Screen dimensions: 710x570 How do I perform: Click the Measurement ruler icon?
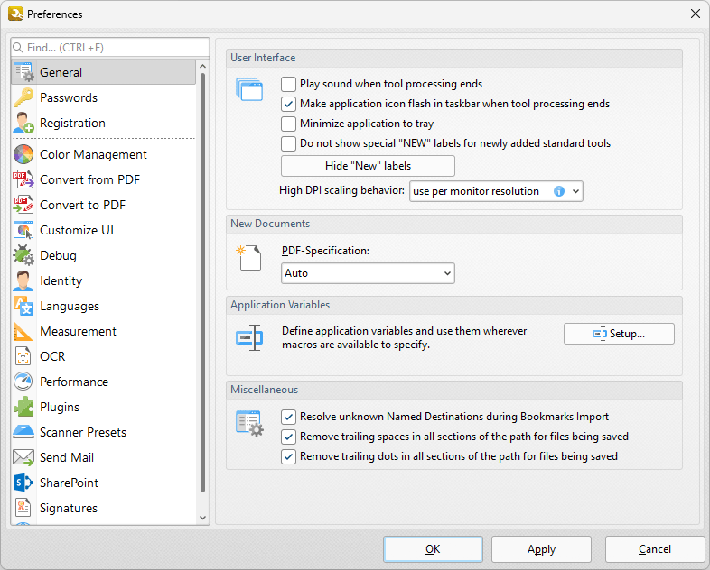point(23,331)
